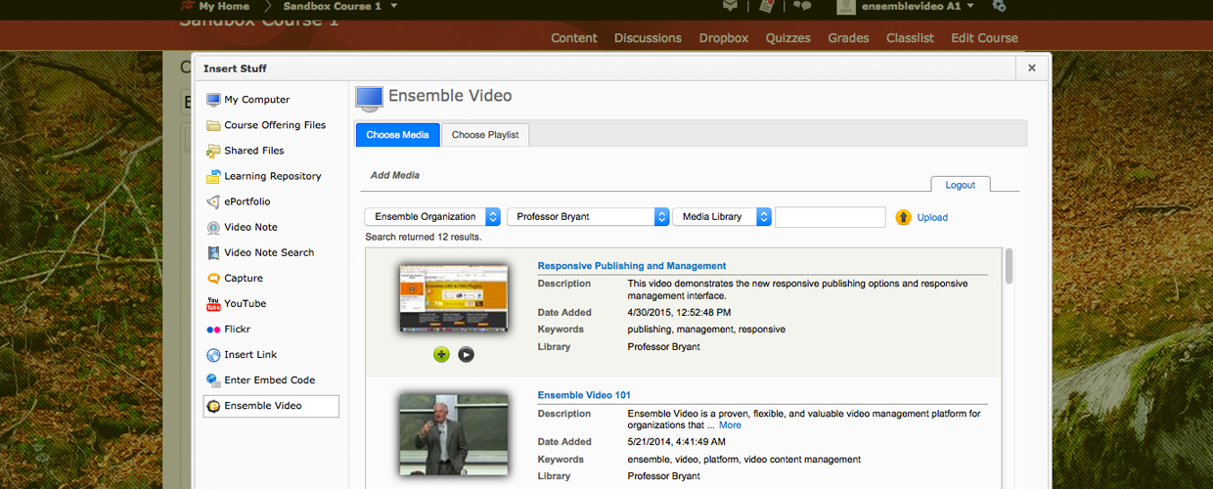
Task: Click the Logout button
Action: (x=960, y=185)
